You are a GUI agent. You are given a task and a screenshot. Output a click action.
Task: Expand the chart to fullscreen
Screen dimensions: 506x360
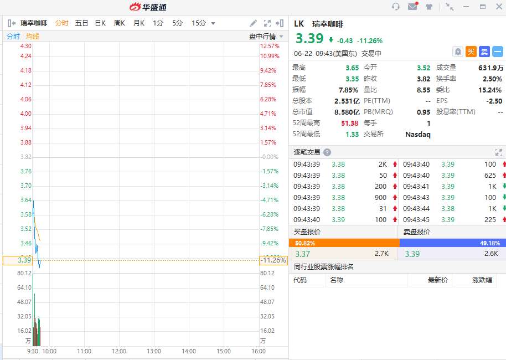pos(267,23)
